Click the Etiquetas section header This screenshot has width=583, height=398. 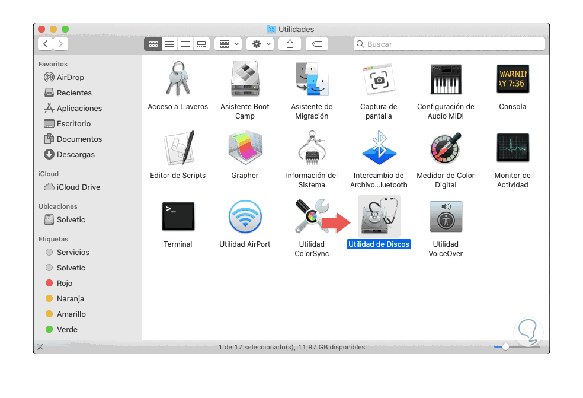coord(53,239)
